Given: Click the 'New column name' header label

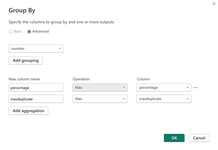Looking at the screenshot, I should point(24,79).
